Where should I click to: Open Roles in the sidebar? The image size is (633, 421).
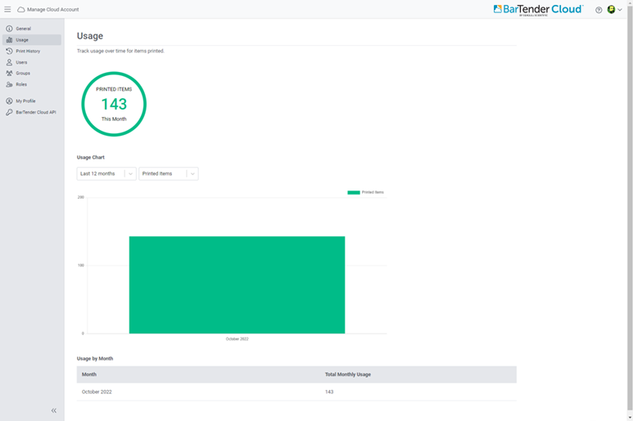coord(21,84)
